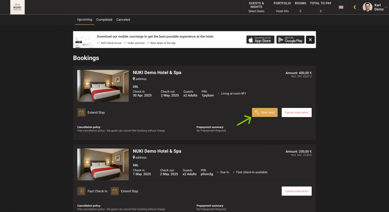This screenshot has height=212, width=389.
Task: Click the check-in date 30 Apr. 2025
Action: pyautogui.click(x=142, y=95)
